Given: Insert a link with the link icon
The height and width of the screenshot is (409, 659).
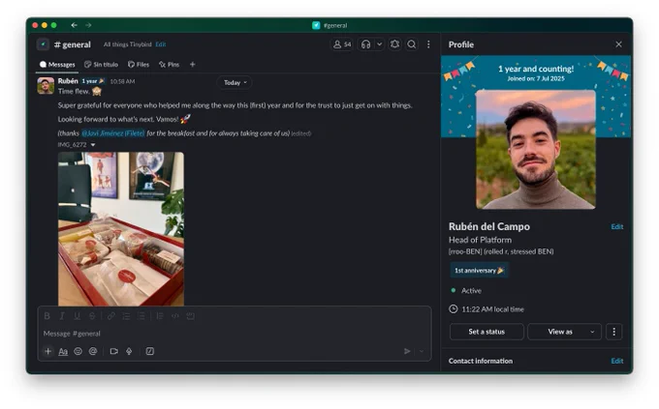Looking at the screenshot, I should [110, 316].
